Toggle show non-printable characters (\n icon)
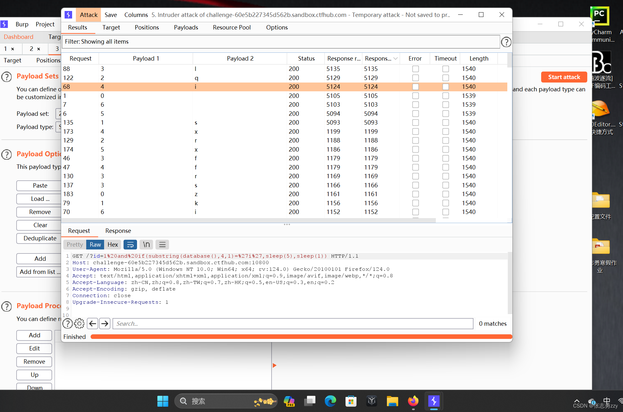The image size is (623, 412). [x=146, y=244]
